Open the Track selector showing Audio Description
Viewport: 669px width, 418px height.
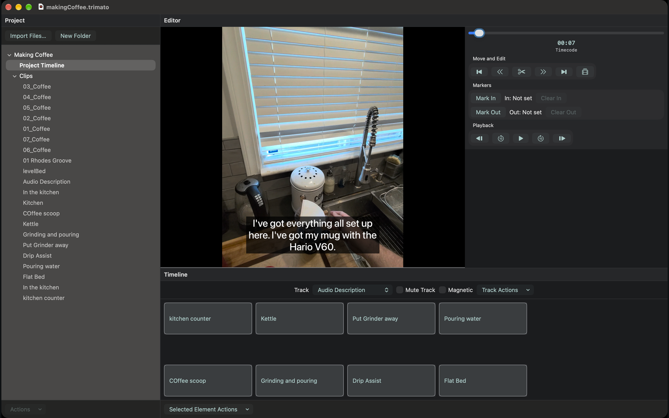(x=353, y=290)
